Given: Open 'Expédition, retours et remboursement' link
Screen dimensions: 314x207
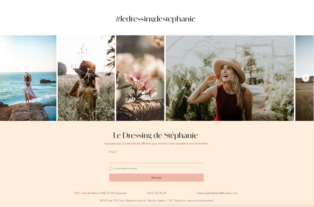Looking at the screenshot, I should click(x=194, y=200).
